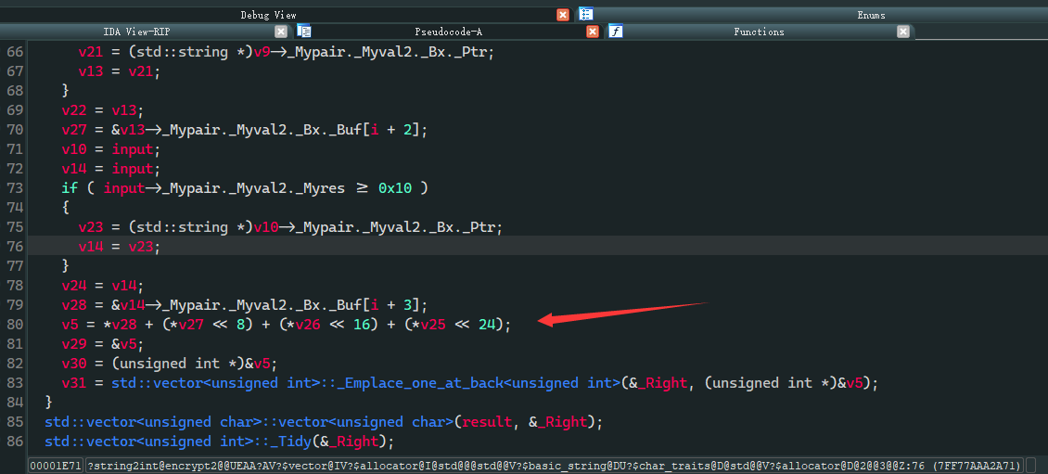Screen dimensions: 1048x474
Task: Switch to the IDA View-RIP tab
Action: (136, 32)
